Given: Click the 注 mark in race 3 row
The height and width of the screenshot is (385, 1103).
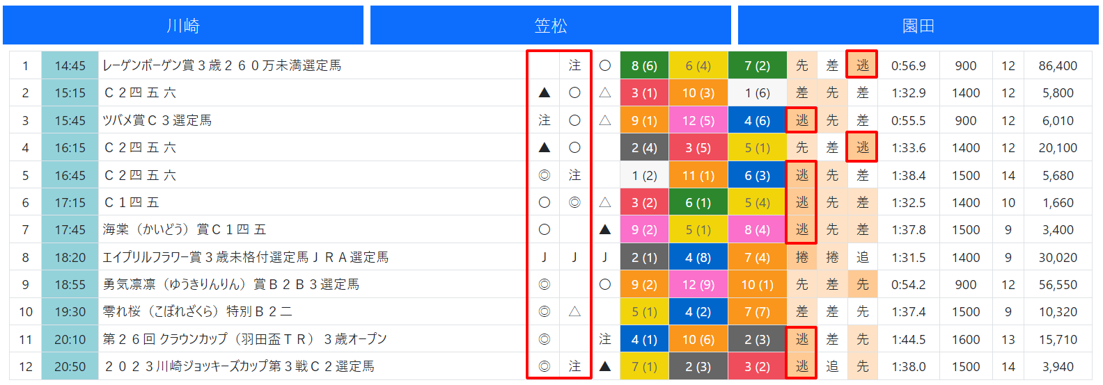Looking at the screenshot, I should (x=545, y=120).
